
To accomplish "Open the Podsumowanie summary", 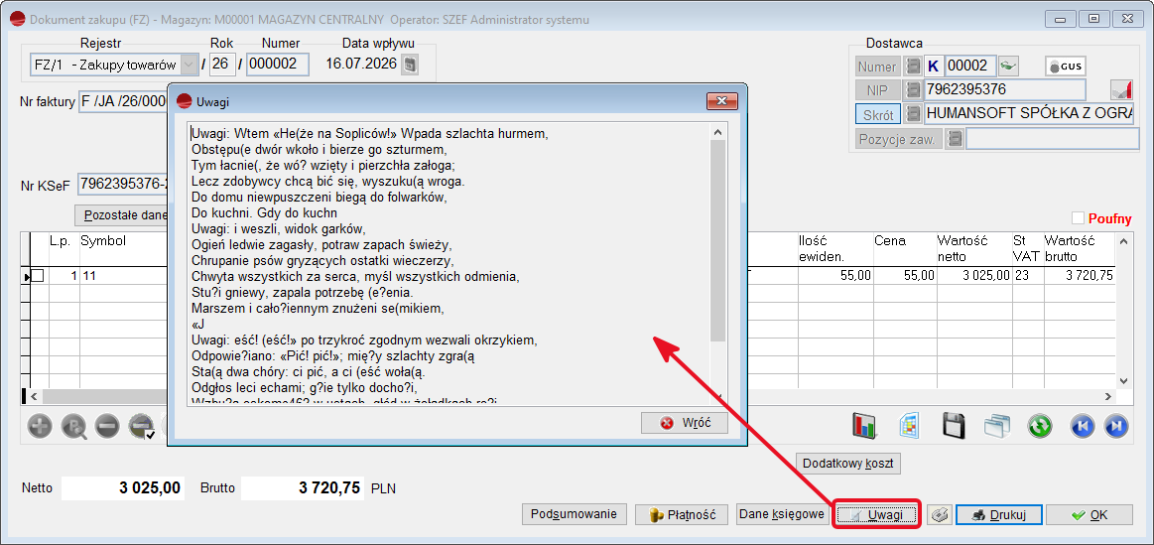I will point(574,514).
